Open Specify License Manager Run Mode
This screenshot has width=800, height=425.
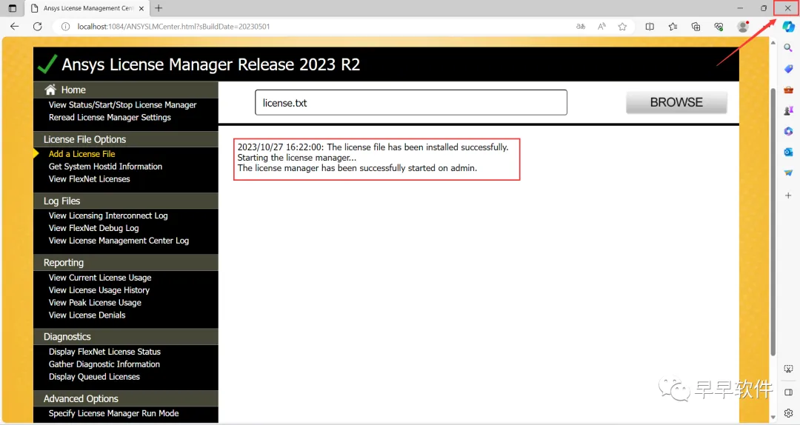(114, 413)
